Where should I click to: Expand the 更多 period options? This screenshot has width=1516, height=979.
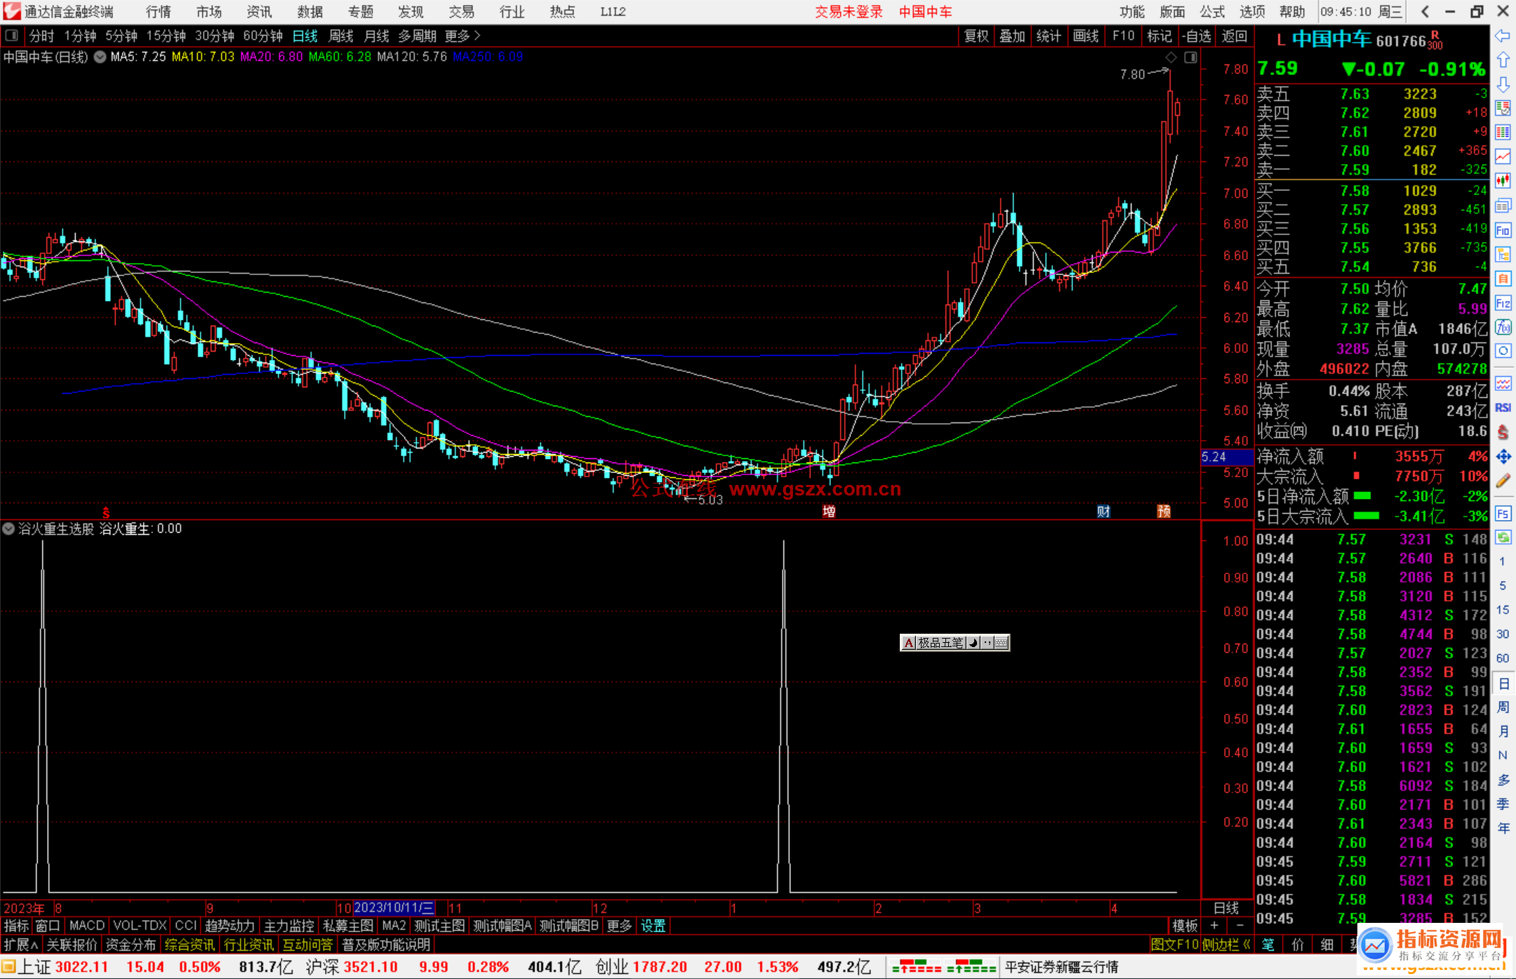tap(462, 36)
